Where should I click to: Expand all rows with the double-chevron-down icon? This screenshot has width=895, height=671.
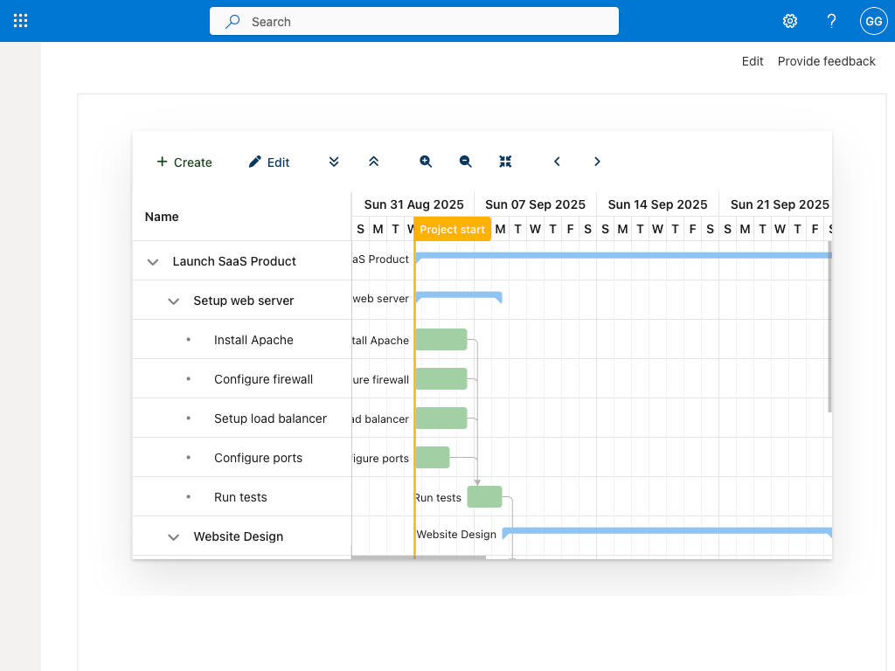point(333,162)
